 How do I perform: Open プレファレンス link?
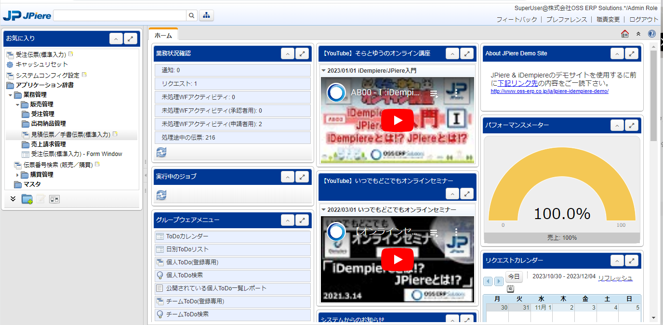(567, 20)
